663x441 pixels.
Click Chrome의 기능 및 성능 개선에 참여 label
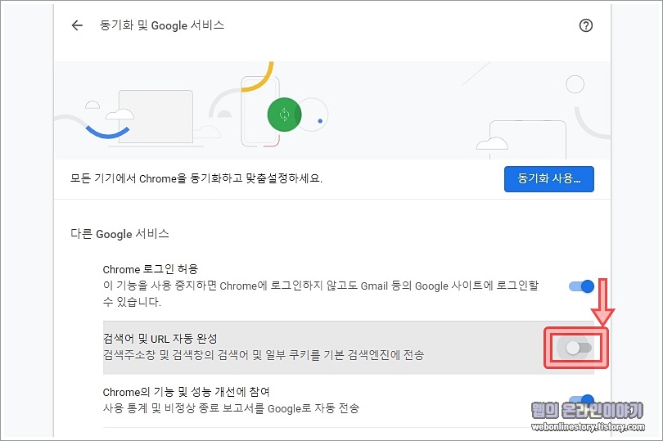pyautogui.click(x=186, y=392)
